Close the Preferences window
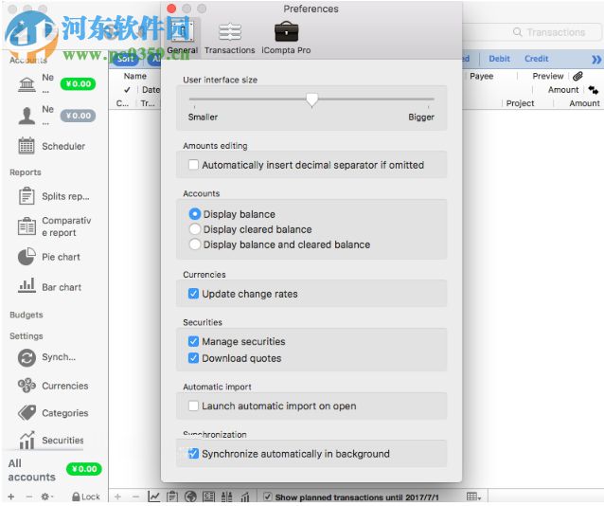Image resolution: width=604 pixels, height=506 pixels. click(x=171, y=9)
